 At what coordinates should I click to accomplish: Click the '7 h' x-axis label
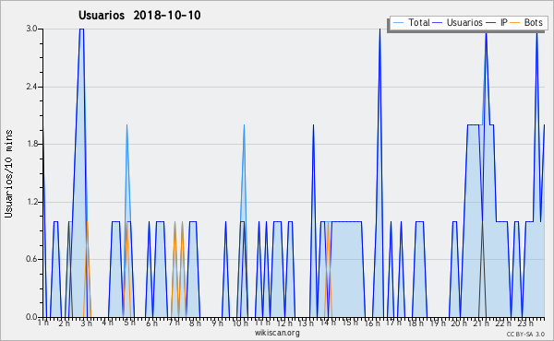[174, 323]
